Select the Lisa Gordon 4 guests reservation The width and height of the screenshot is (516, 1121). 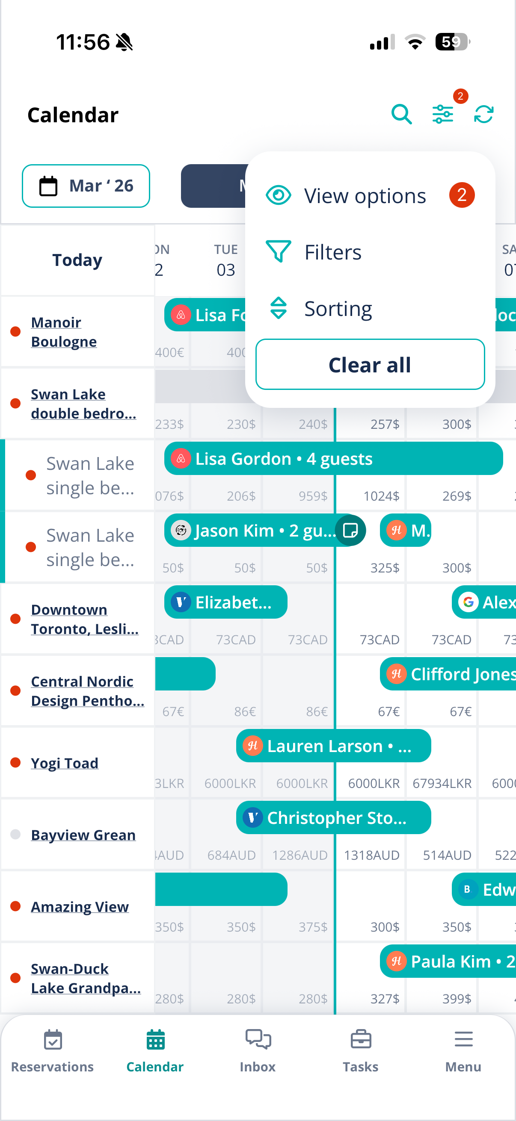[x=333, y=458]
